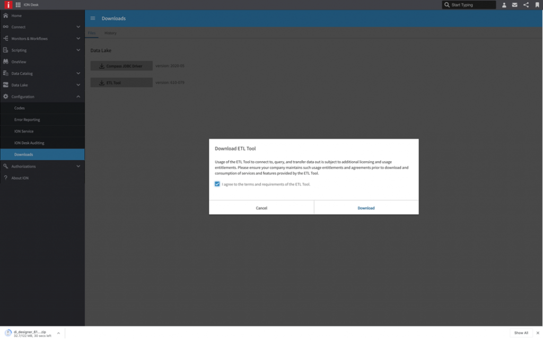Image resolution: width=543 pixels, height=340 pixels.
Task: Click the Downloads page header title
Action: [x=113, y=19]
